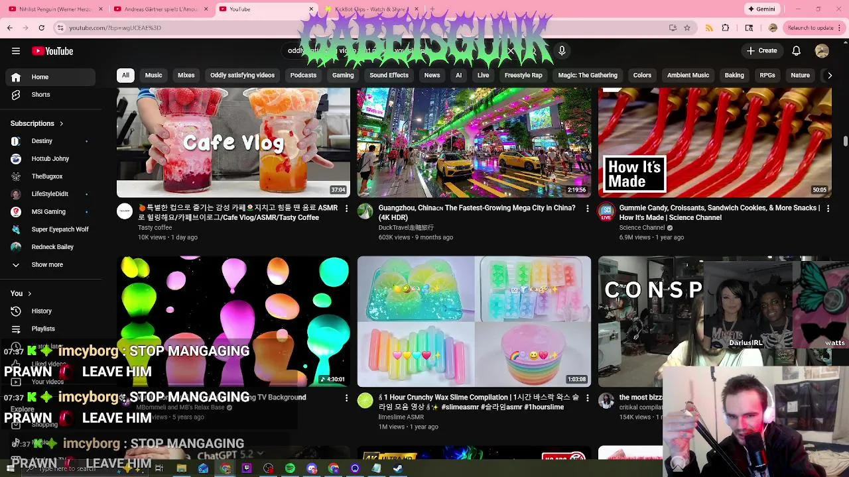The width and height of the screenshot is (849, 477).
Task: Select the Music filter chip
Action: [x=153, y=76]
